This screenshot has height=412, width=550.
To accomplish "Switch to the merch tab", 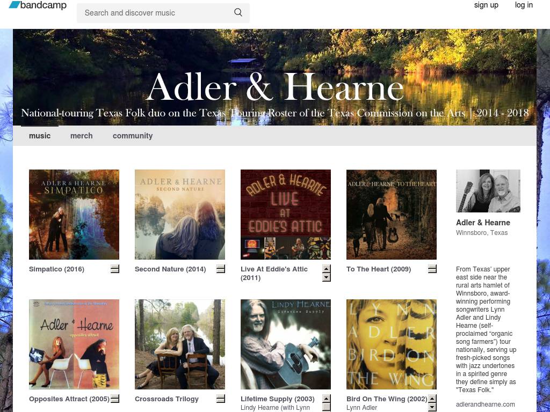I will tap(82, 136).
